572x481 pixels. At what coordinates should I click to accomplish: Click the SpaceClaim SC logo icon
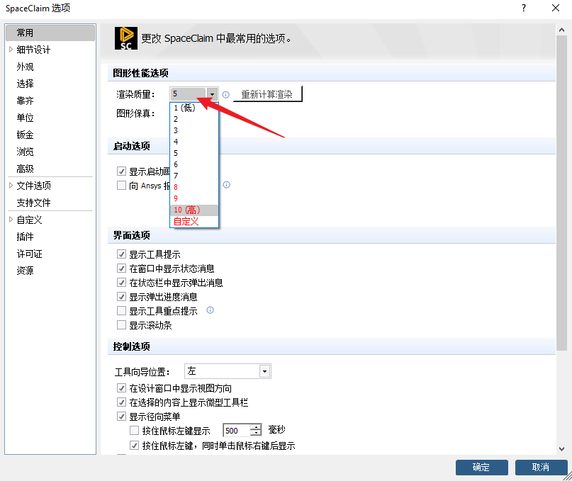click(126, 38)
